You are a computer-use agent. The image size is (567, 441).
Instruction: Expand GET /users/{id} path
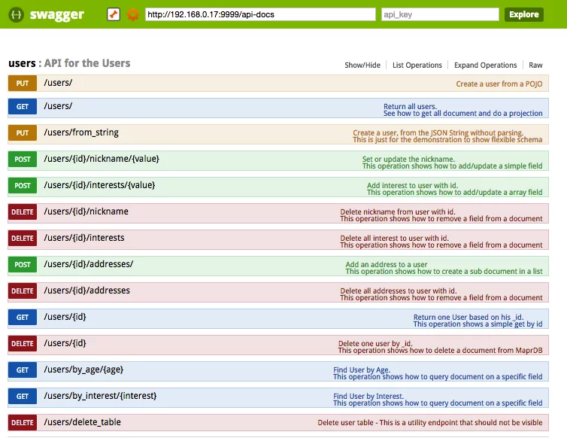pos(65,317)
